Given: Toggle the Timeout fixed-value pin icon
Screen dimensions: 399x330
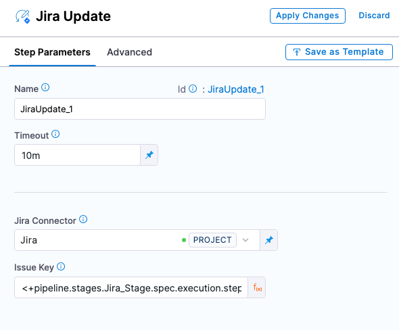Looking at the screenshot, I should point(149,155).
